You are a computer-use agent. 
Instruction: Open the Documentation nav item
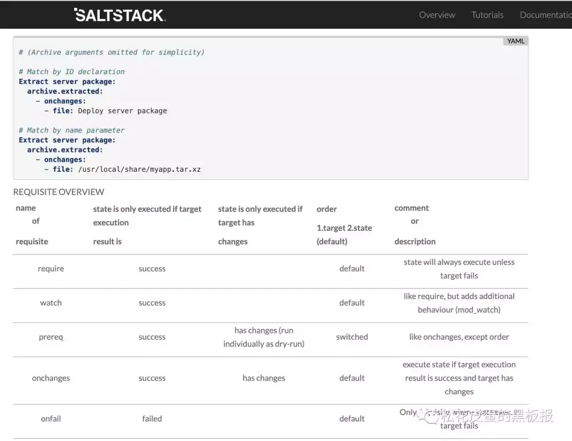(x=546, y=15)
